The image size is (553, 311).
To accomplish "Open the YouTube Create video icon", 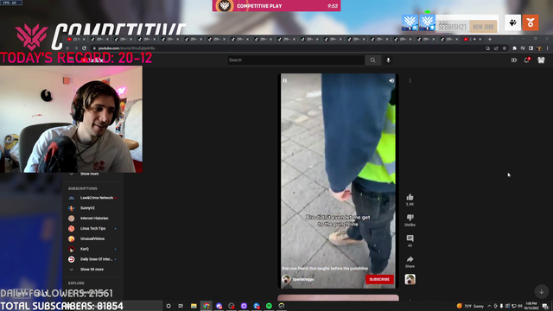I will pyautogui.click(x=514, y=60).
